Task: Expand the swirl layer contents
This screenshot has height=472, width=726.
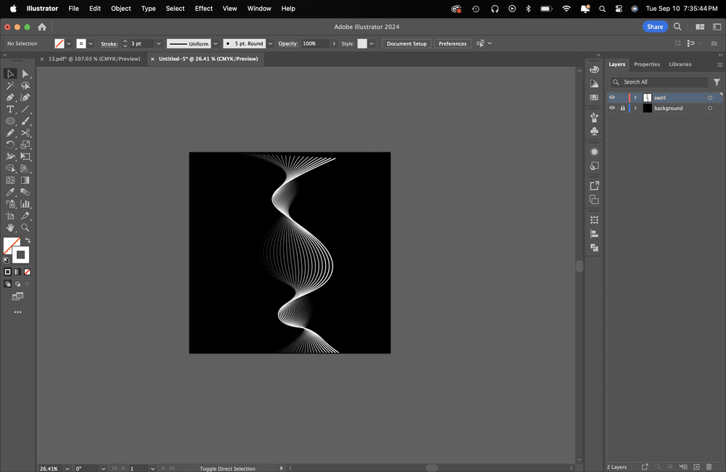Action: point(635,97)
